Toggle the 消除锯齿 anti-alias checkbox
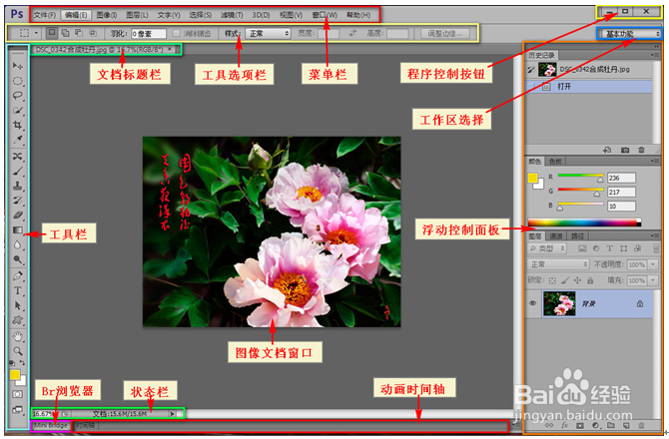The image size is (669, 439). coord(176,33)
